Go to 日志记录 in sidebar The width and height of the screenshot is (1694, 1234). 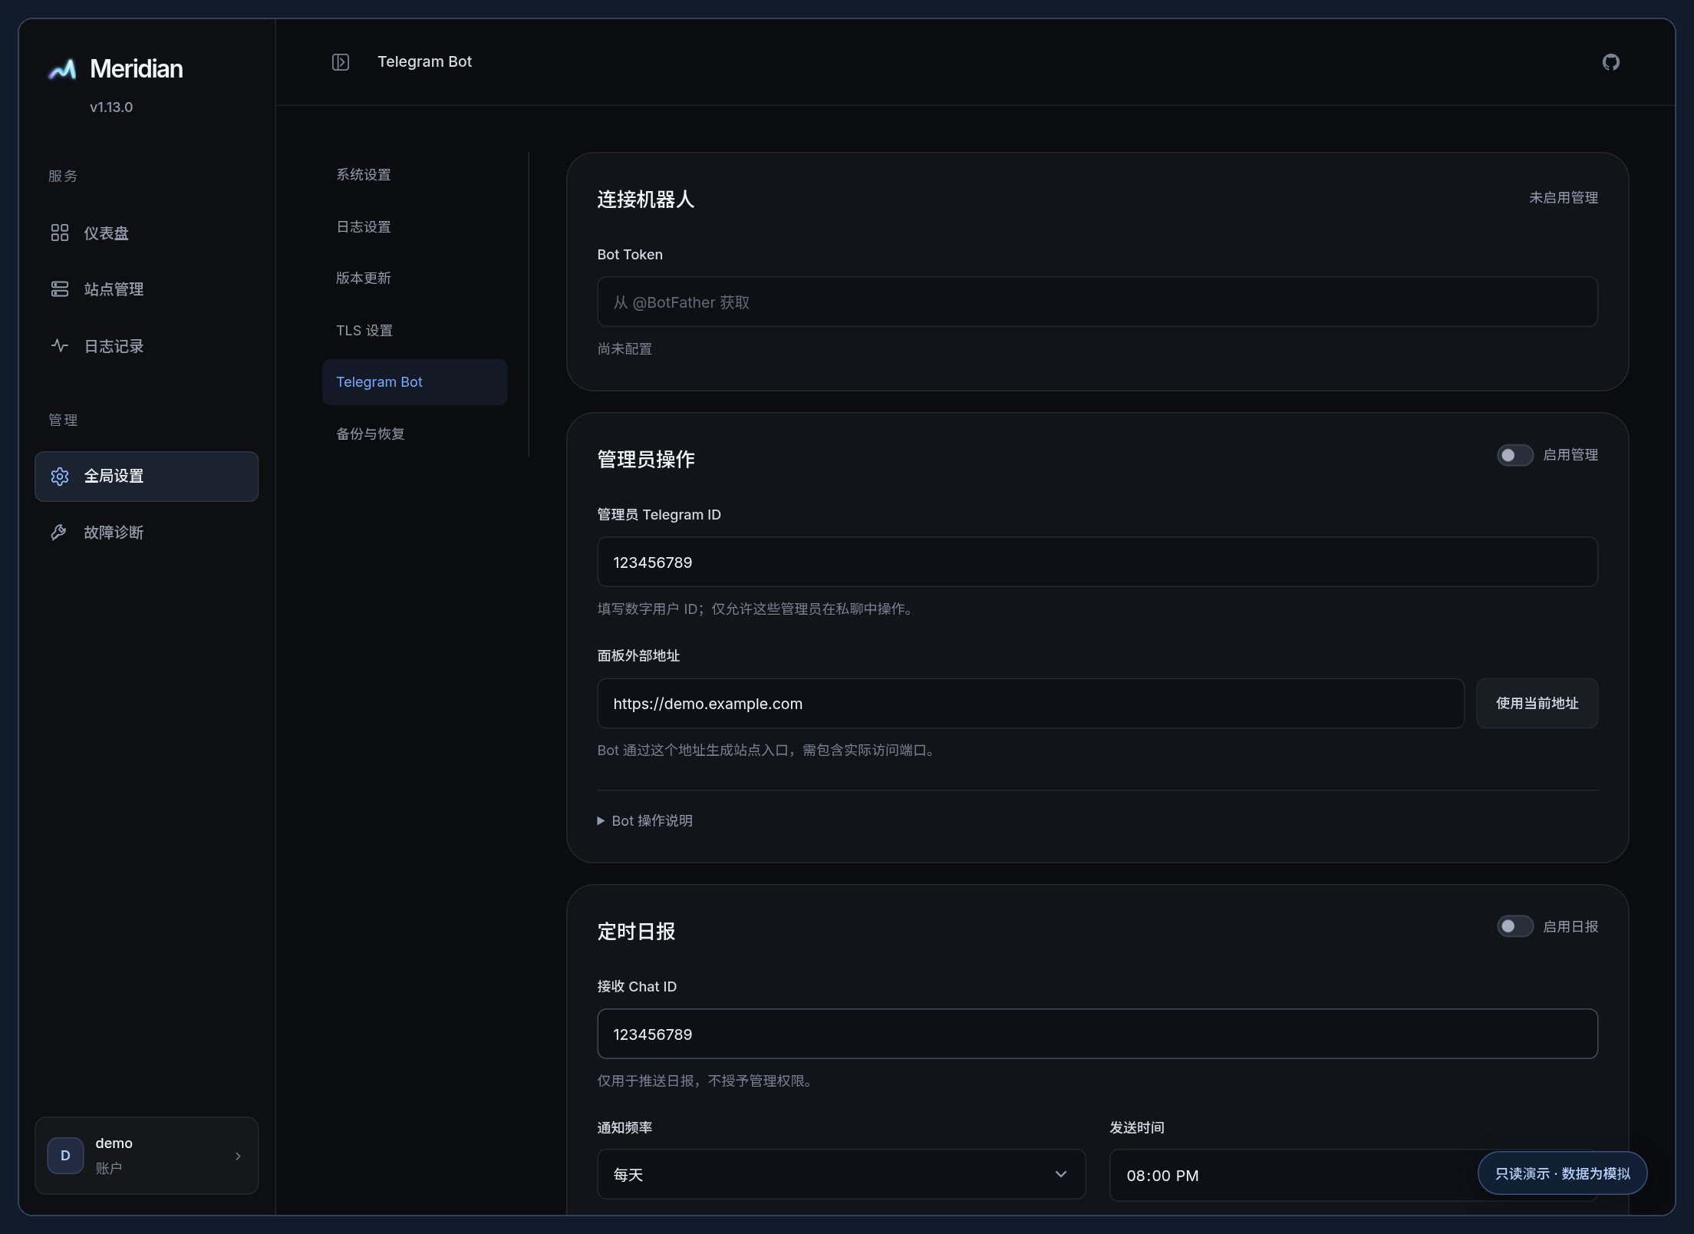[x=147, y=346]
